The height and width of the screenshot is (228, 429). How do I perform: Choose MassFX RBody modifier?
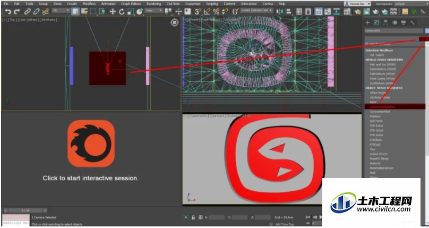(x=379, y=158)
